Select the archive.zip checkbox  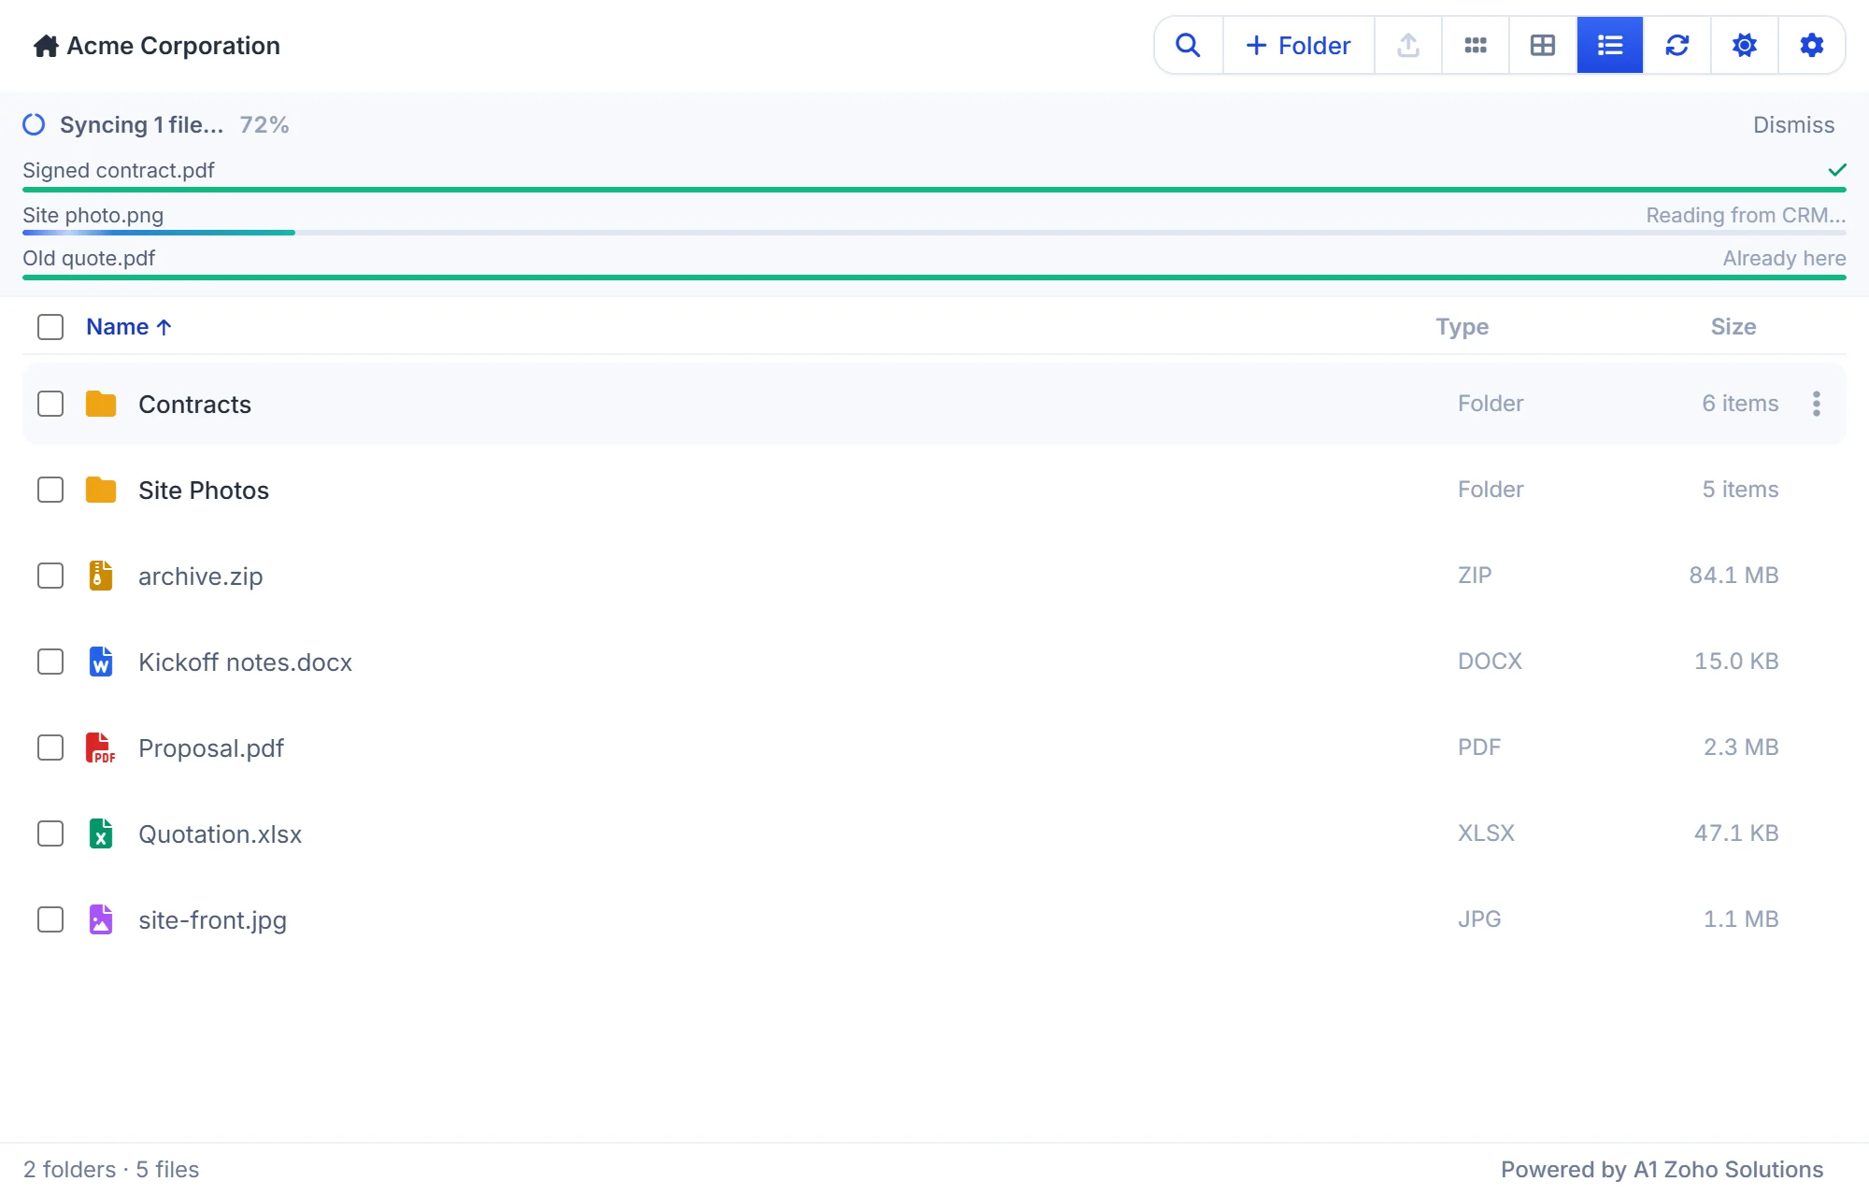pos(50,576)
